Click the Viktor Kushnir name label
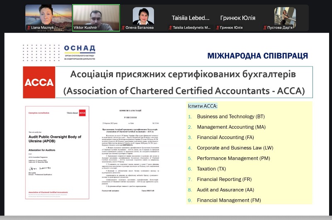This screenshot has width=332, height=220. [85, 27]
